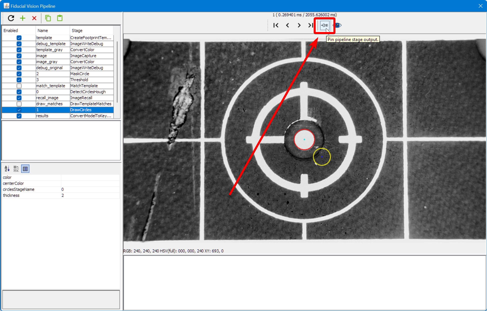Enable the match_template pipeline stage
This screenshot has width=487, height=311.
pos(19,86)
